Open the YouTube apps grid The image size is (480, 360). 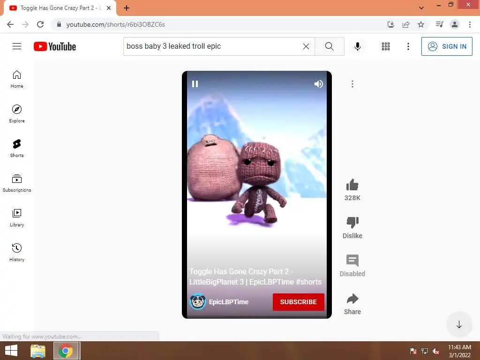[x=386, y=46]
